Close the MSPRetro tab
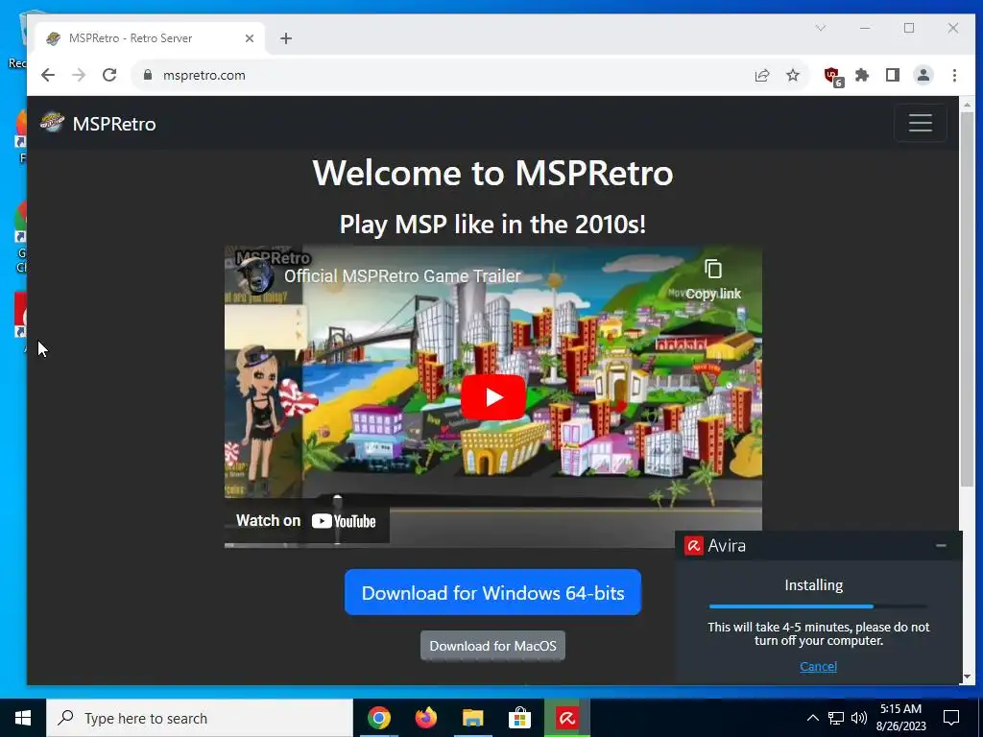Image resolution: width=983 pixels, height=737 pixels. [249, 38]
